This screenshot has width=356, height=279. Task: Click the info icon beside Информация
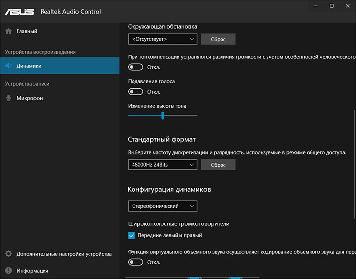8,271
